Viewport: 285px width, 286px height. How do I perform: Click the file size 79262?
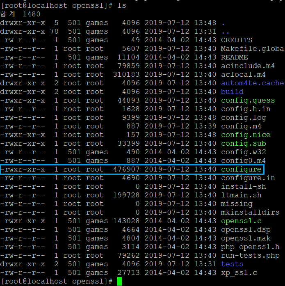tap(128, 256)
